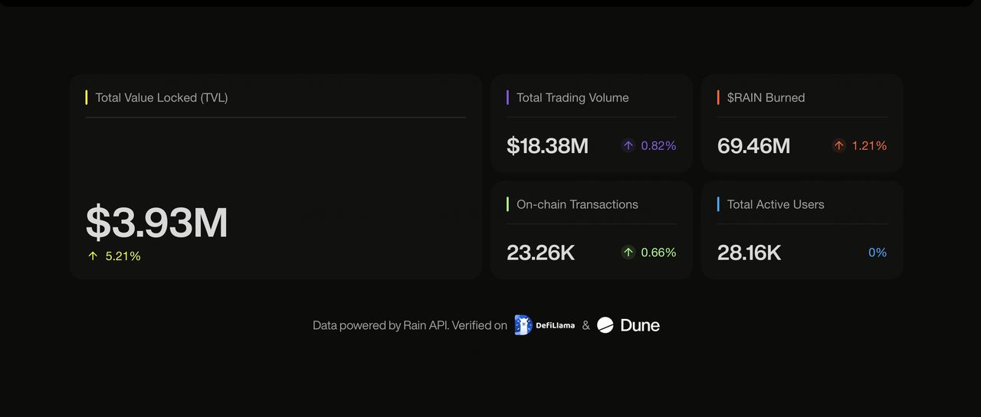Select the On-chain Transactions label

tap(577, 204)
